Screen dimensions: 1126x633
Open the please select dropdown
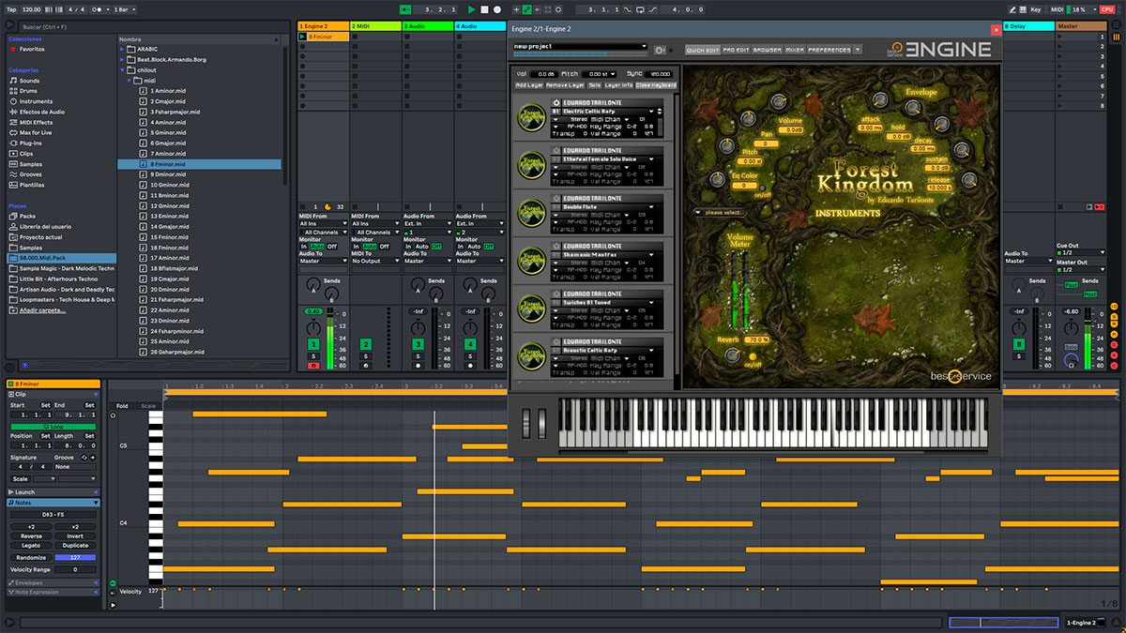click(718, 212)
